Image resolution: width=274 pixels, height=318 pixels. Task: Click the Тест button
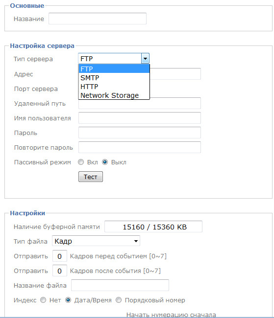pyautogui.click(x=91, y=177)
